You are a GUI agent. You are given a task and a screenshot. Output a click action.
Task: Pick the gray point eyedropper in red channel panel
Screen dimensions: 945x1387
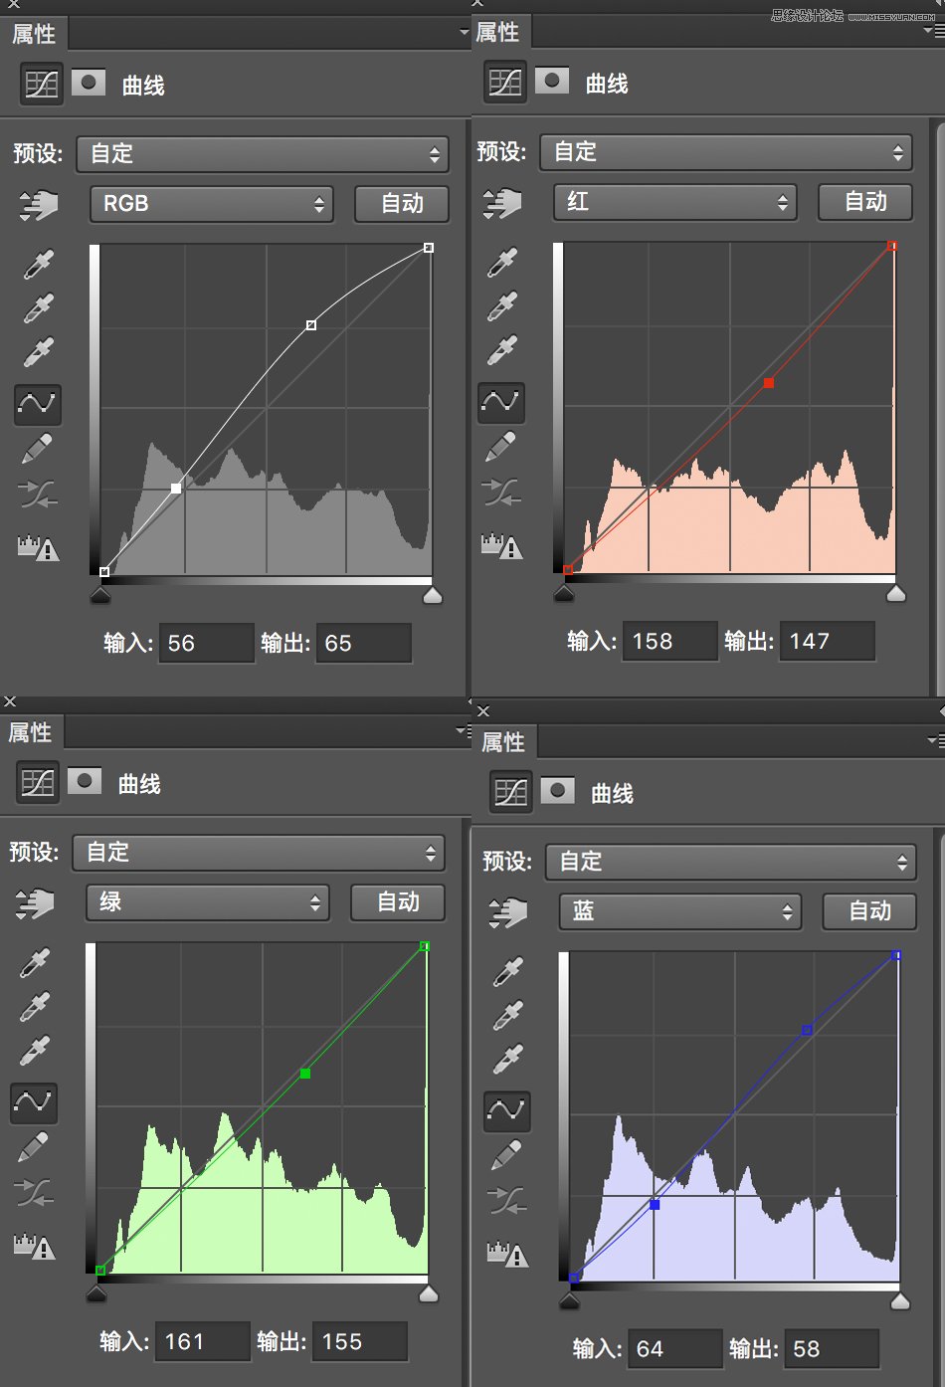(x=502, y=306)
